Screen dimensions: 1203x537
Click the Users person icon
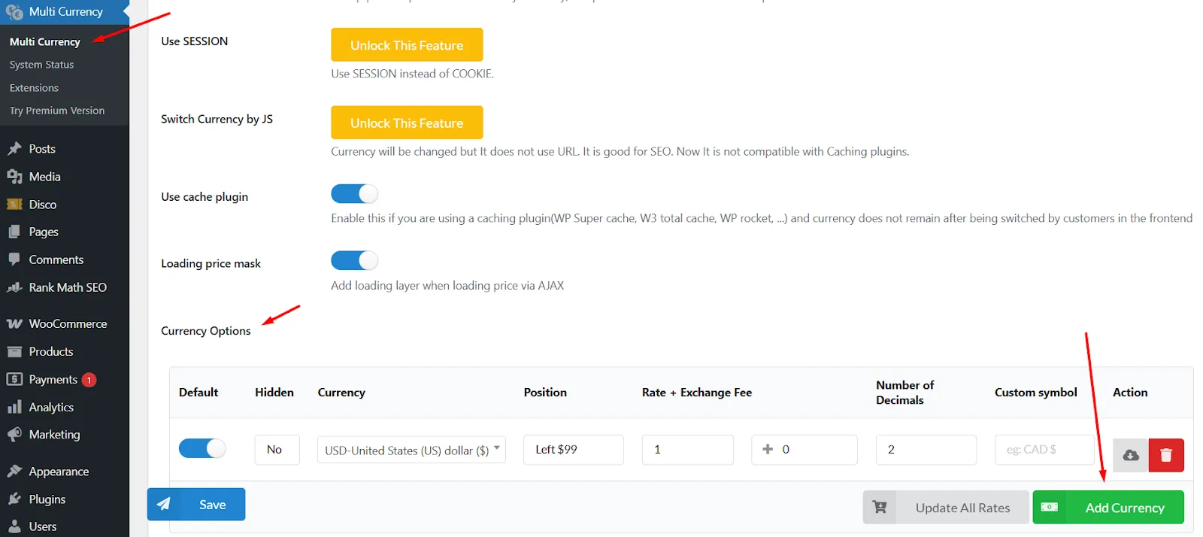14,526
